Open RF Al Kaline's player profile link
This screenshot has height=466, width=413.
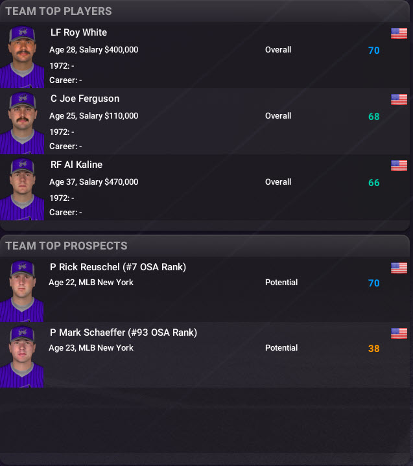(x=77, y=165)
